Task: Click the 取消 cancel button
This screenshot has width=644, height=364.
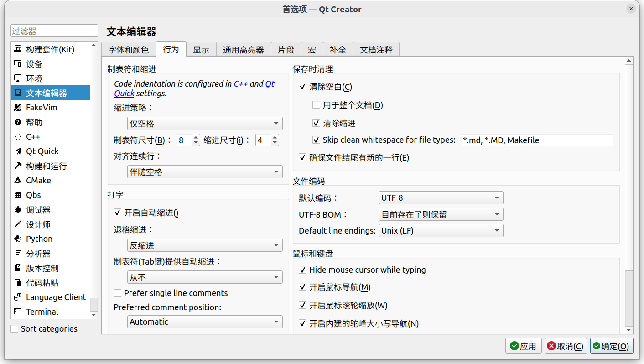Action: click(x=566, y=346)
